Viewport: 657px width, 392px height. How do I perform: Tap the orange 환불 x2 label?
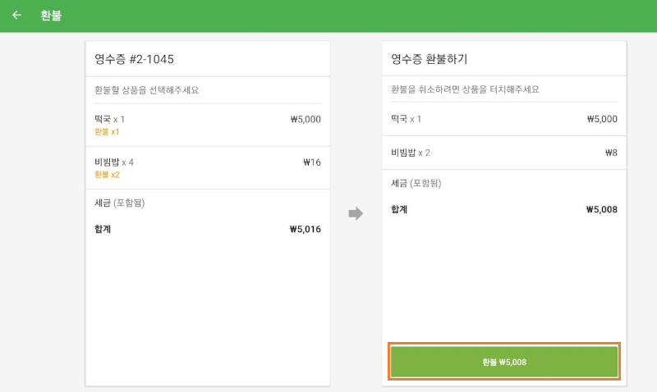107,175
